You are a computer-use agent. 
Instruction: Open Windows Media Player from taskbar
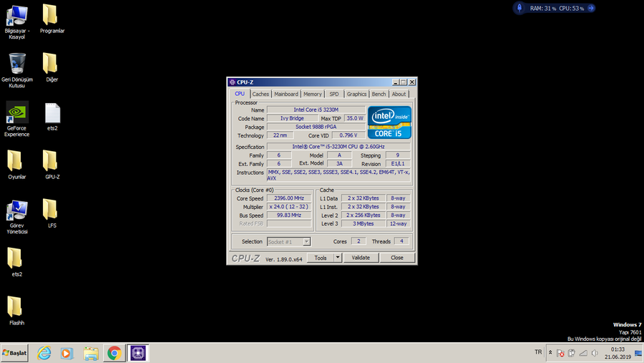pyautogui.click(x=67, y=353)
